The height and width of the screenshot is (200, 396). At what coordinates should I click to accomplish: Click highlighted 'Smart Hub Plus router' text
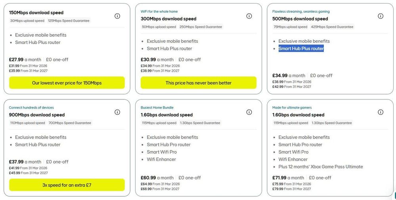pyautogui.click(x=301, y=49)
